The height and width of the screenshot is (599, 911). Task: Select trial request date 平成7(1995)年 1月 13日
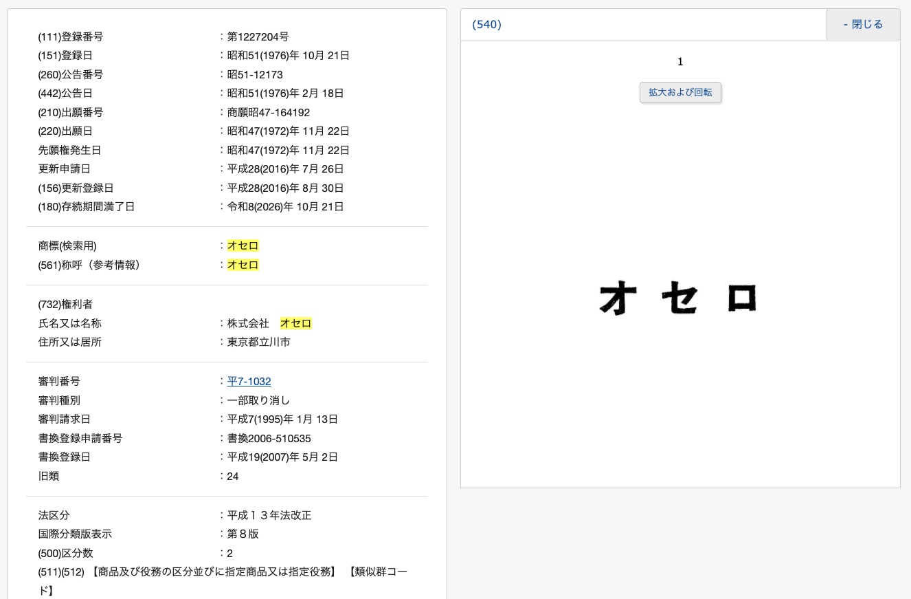click(x=283, y=419)
